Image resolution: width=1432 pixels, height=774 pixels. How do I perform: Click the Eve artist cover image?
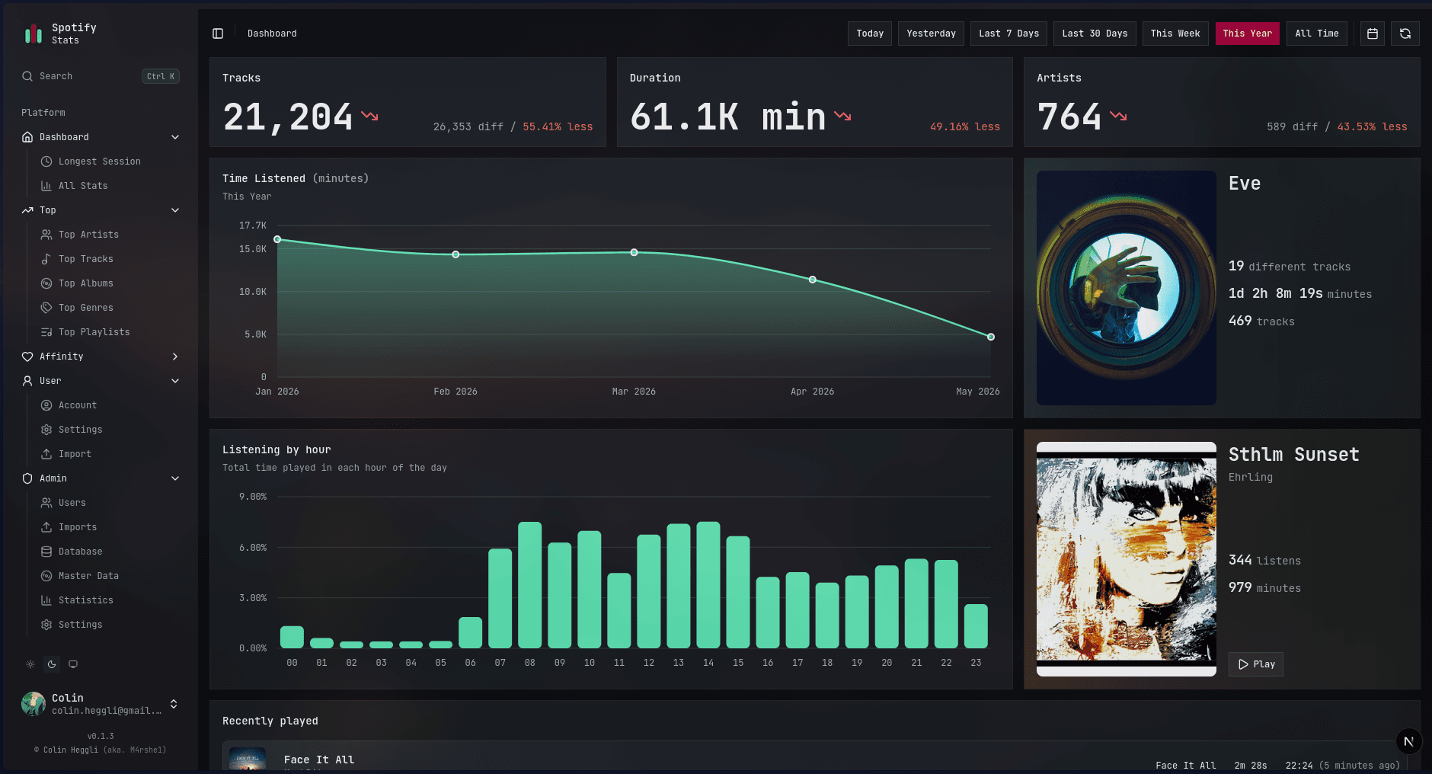[x=1126, y=288]
